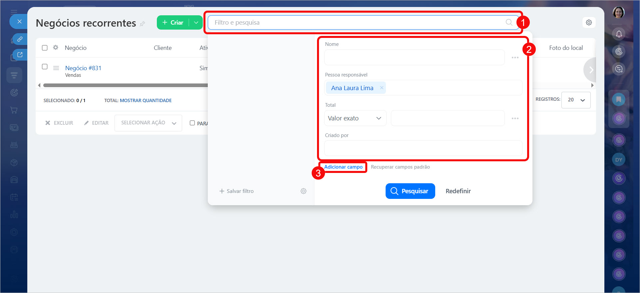Remove Ana Laura Lima from responsible person
This screenshot has width=640, height=293.
[382, 88]
